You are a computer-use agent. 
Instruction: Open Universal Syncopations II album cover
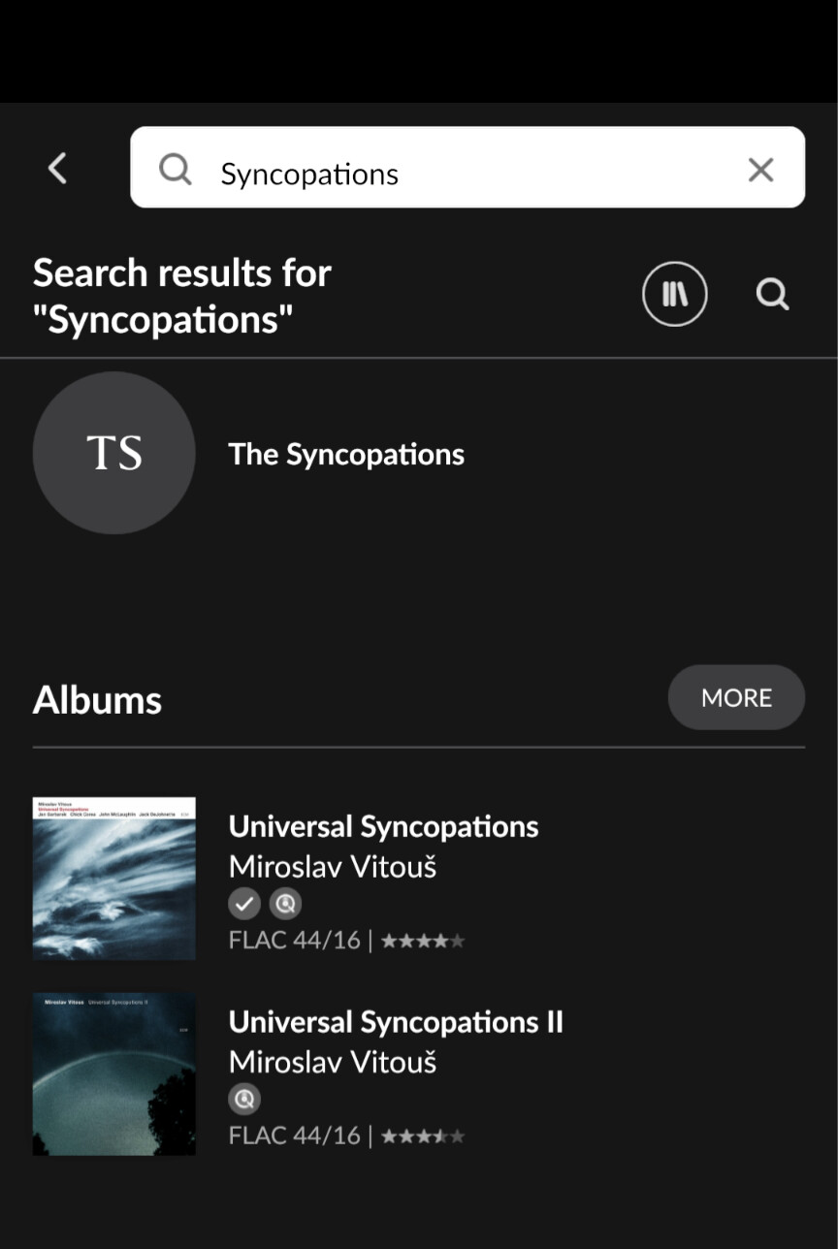pos(114,1073)
